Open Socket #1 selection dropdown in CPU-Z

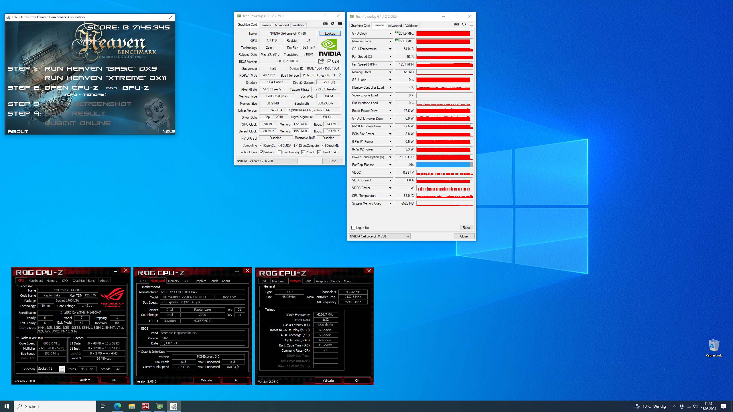click(51, 369)
